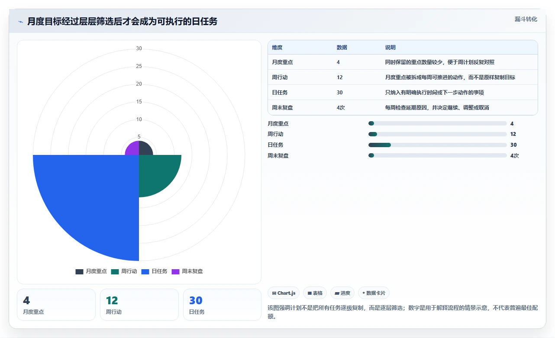Click the description 只纳入有明确执行时间或下一步动作的事项
The image size is (555, 338).
(435, 93)
